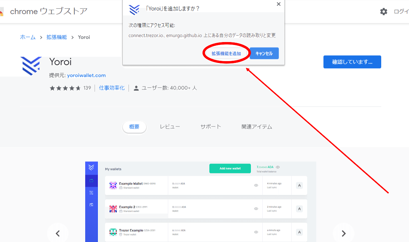Click Add new wallet in screenshot preview
The width and height of the screenshot is (409, 242).
click(x=230, y=168)
